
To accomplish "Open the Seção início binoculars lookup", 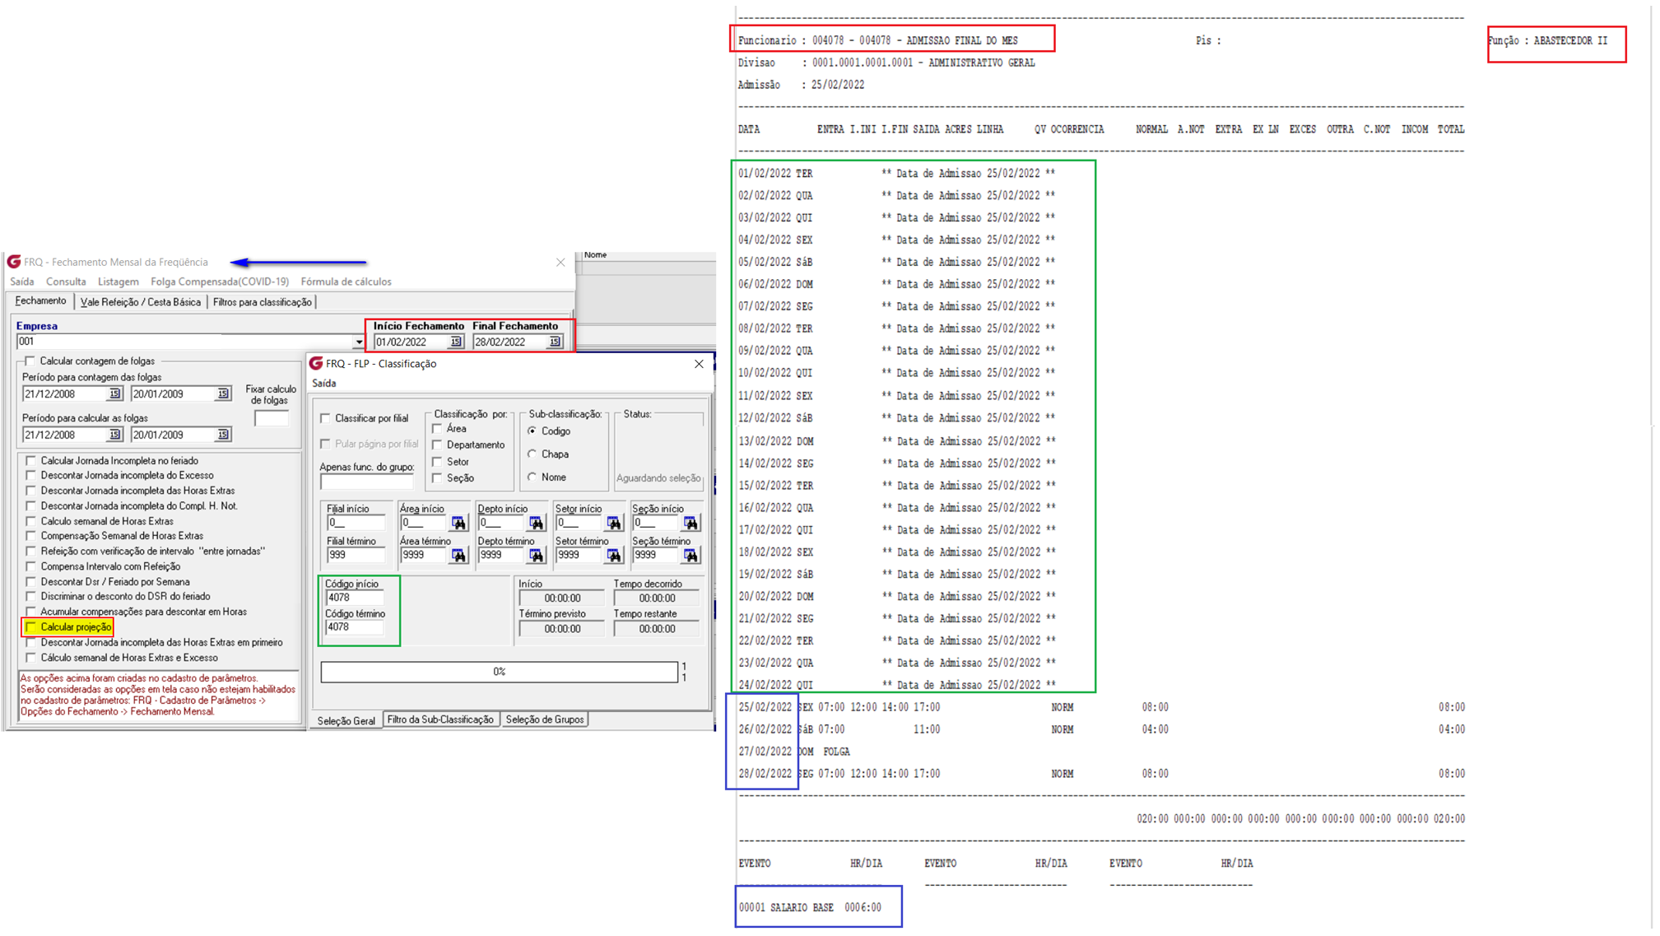I will (691, 523).
